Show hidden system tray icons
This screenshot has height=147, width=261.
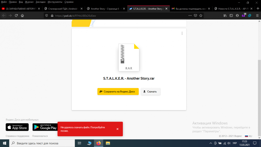tap(211, 143)
